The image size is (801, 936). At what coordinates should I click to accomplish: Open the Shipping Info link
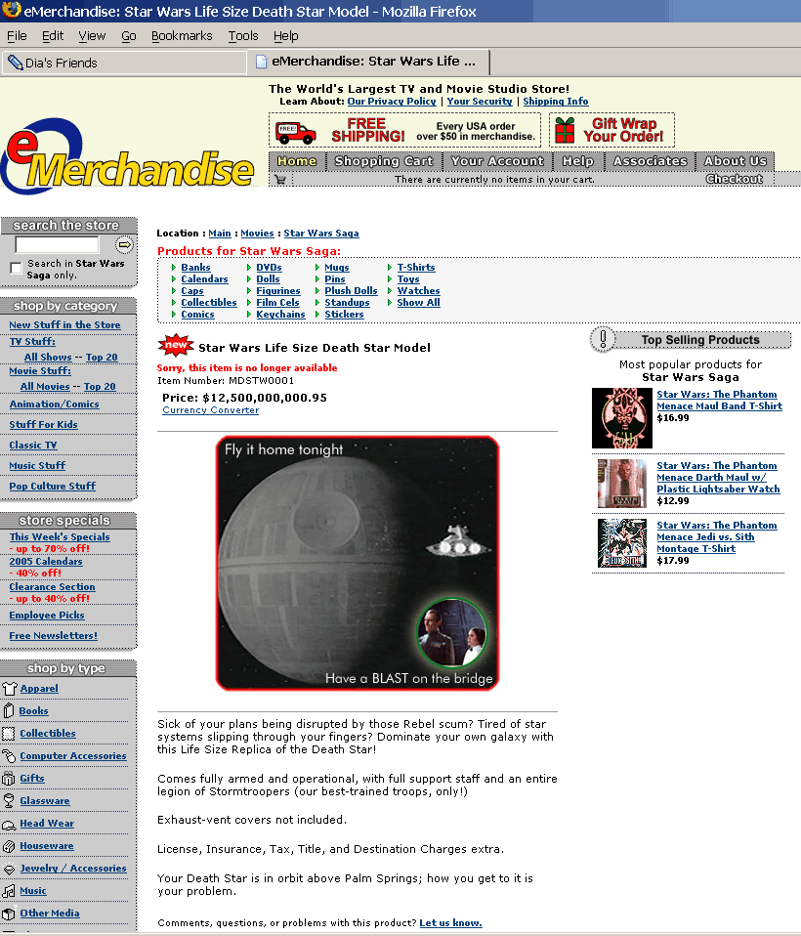tap(556, 102)
